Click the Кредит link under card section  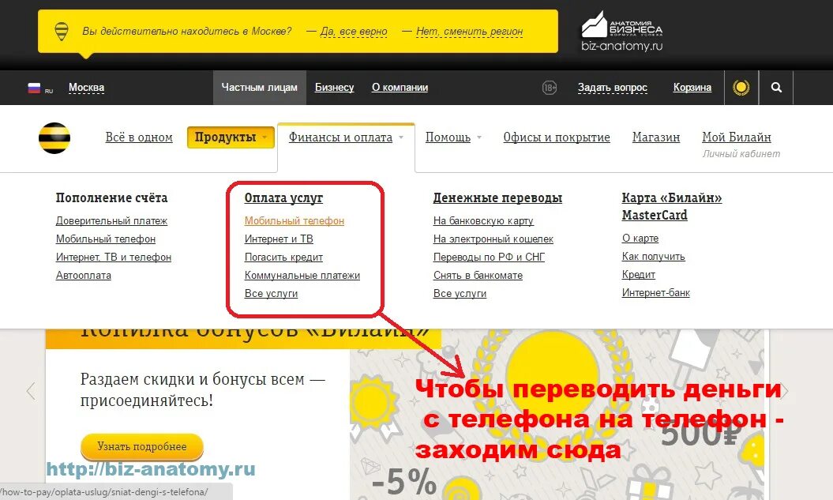click(x=639, y=275)
